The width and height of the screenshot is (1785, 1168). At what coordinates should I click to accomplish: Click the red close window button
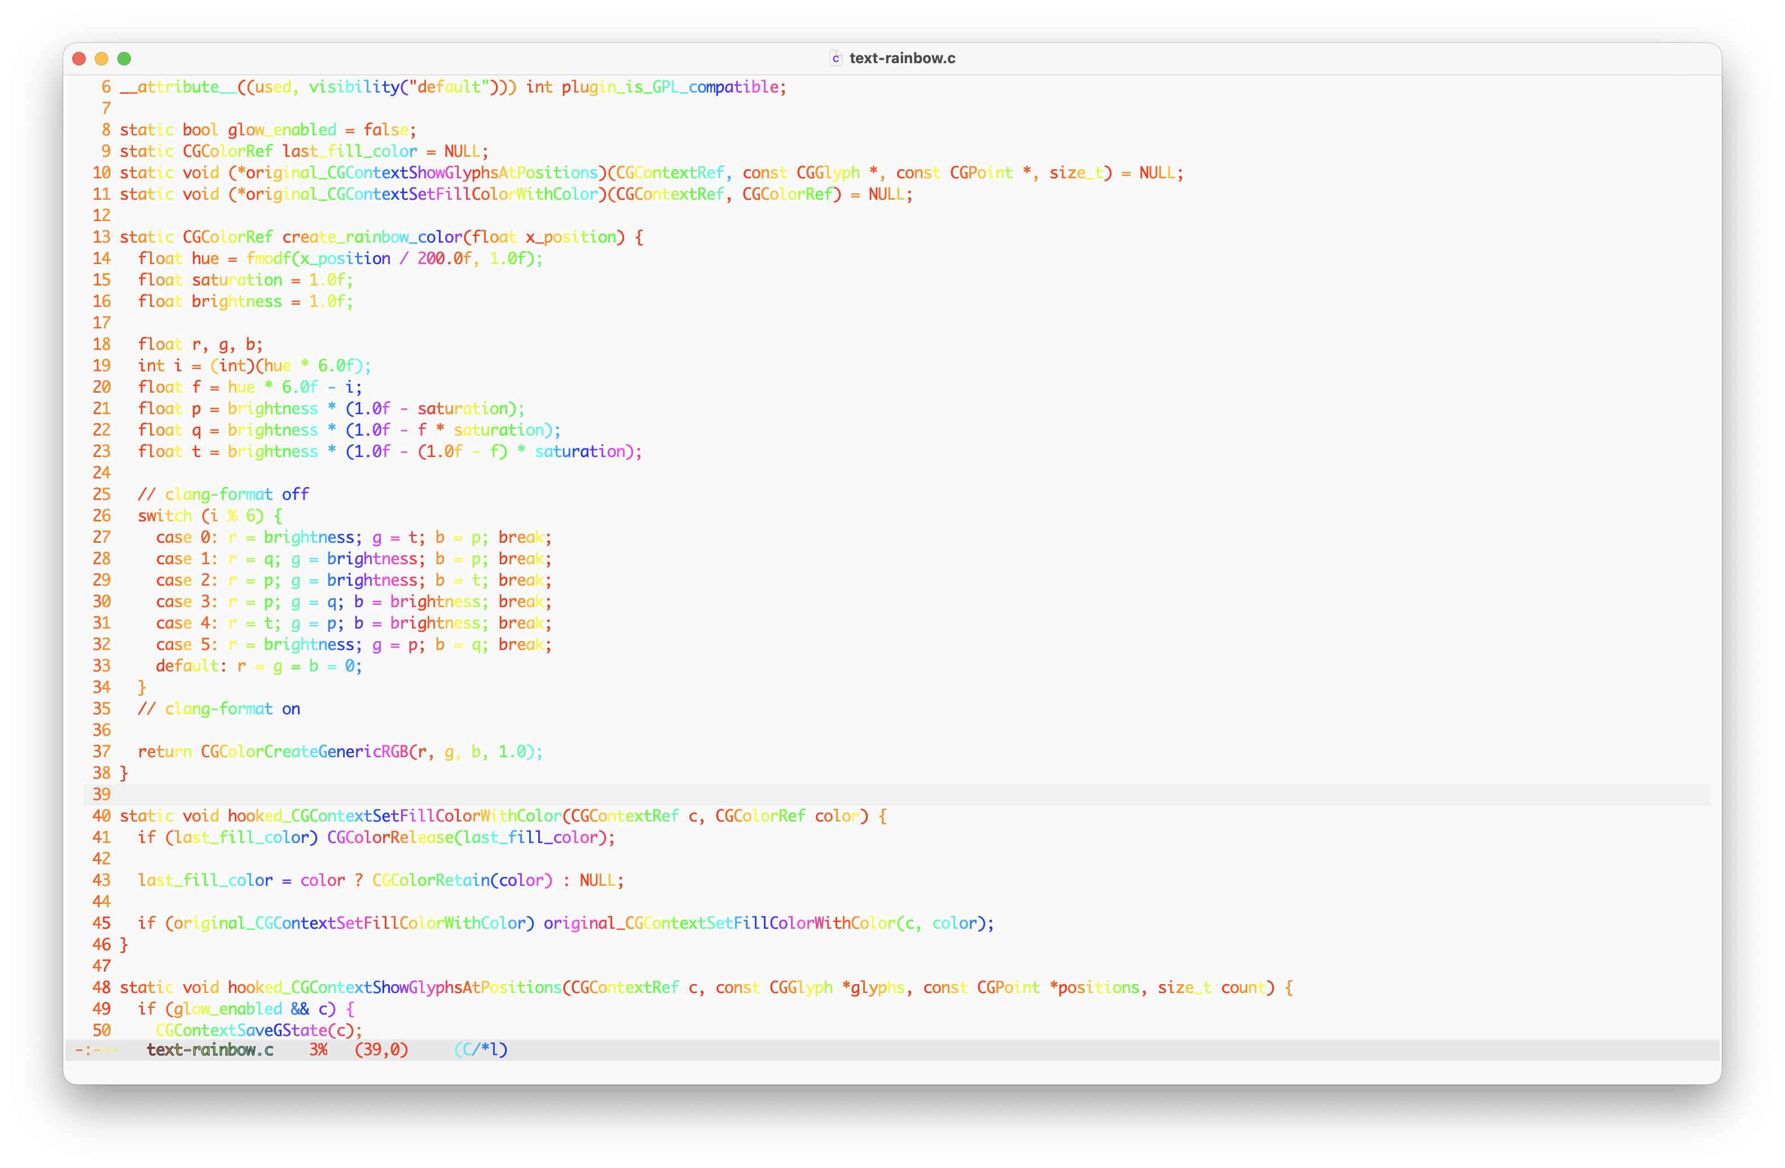coord(80,59)
